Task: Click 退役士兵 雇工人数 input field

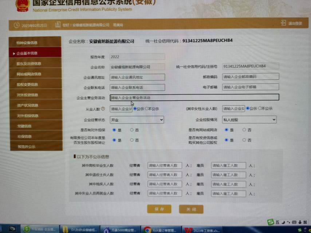Action: point(229,175)
